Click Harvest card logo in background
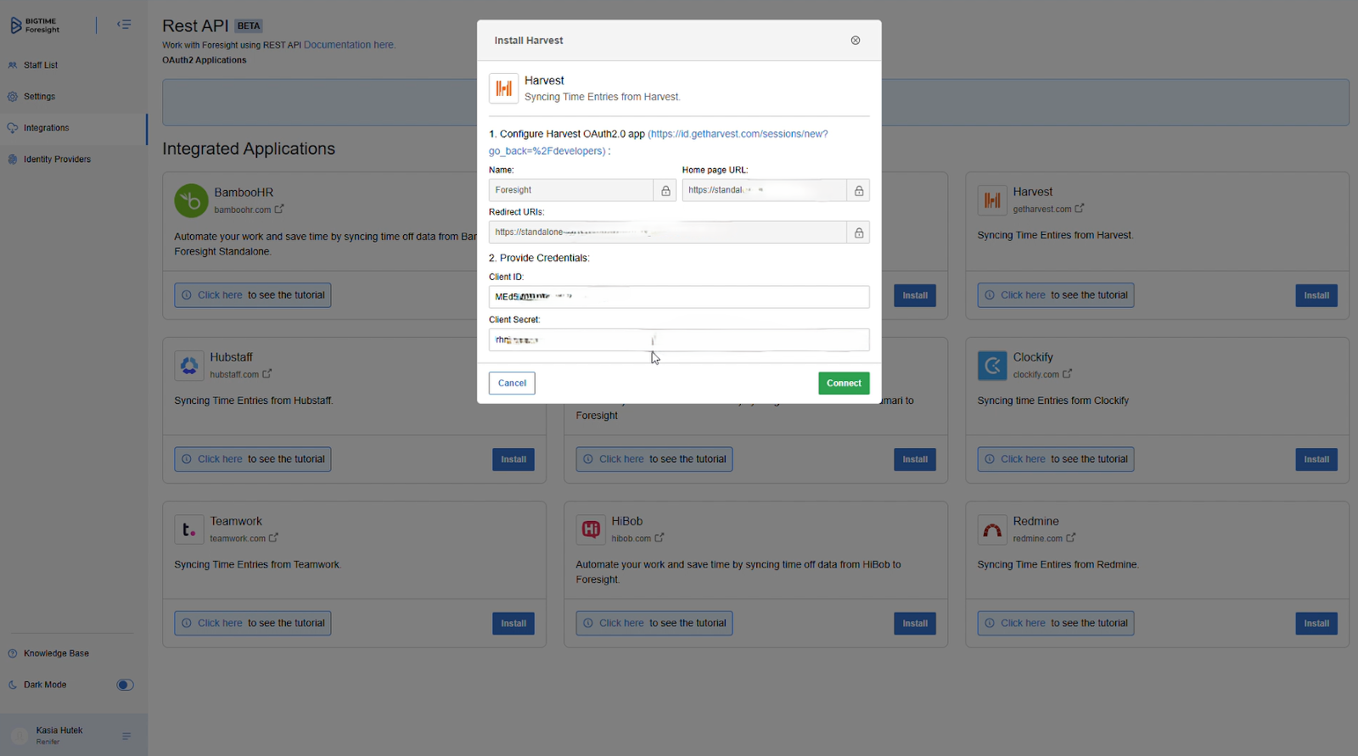Viewport: 1358px width, 756px height. tap(992, 200)
